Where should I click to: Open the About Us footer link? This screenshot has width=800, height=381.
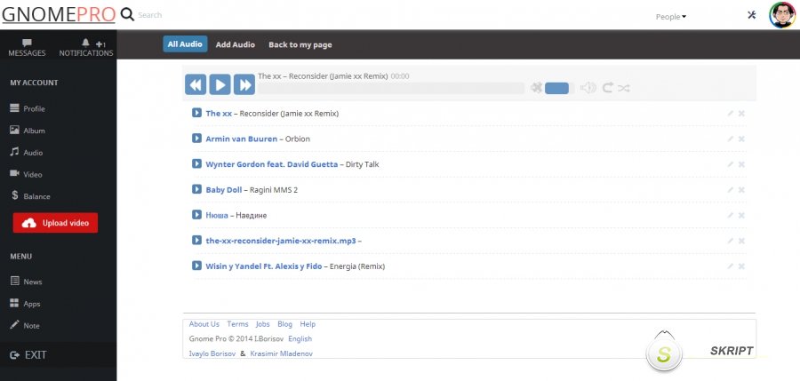click(x=204, y=324)
